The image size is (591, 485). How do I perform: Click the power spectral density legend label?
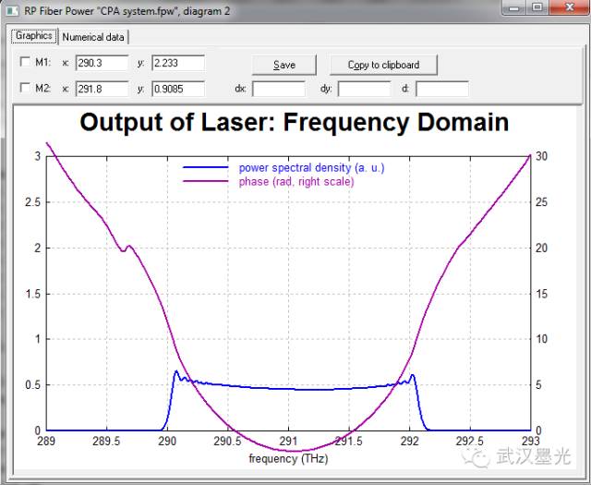[312, 167]
